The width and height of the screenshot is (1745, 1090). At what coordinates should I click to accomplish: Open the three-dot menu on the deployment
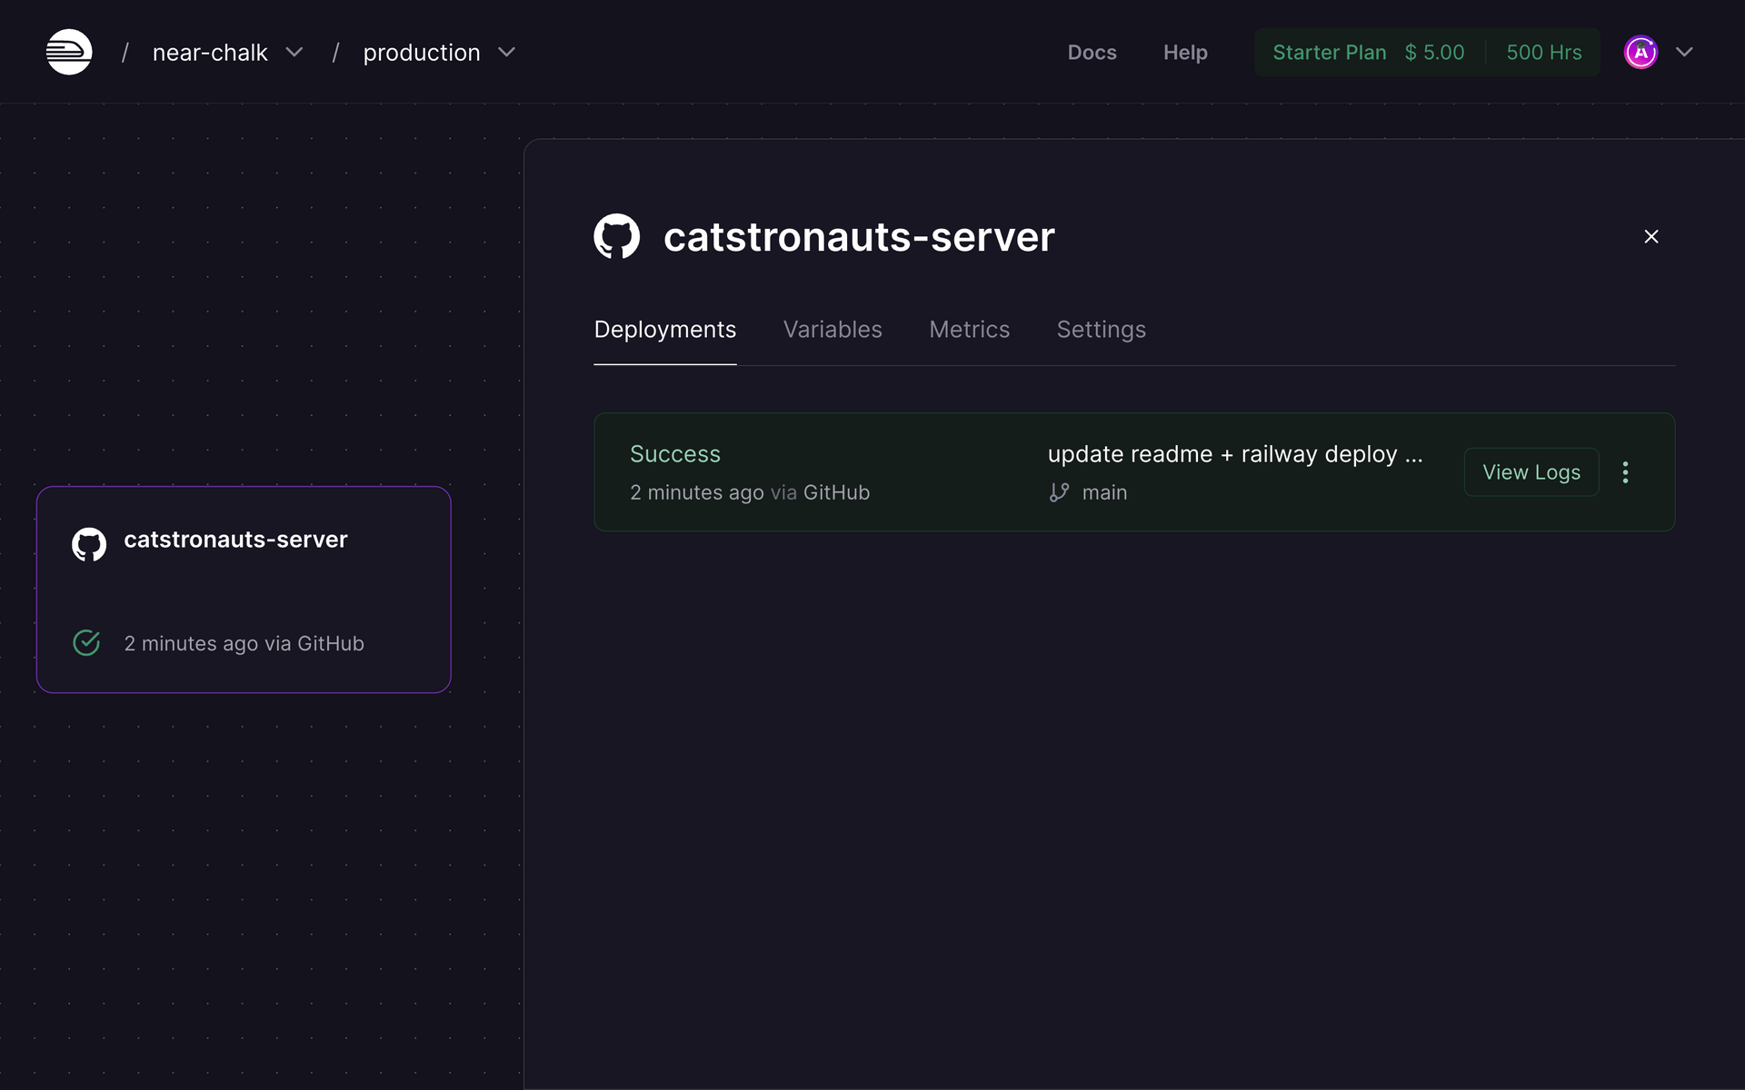click(1626, 471)
